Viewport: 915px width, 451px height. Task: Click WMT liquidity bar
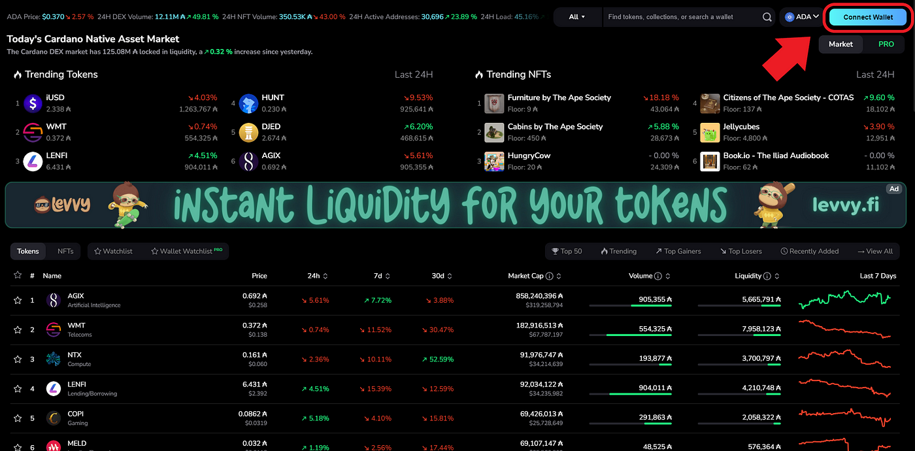[739, 335]
